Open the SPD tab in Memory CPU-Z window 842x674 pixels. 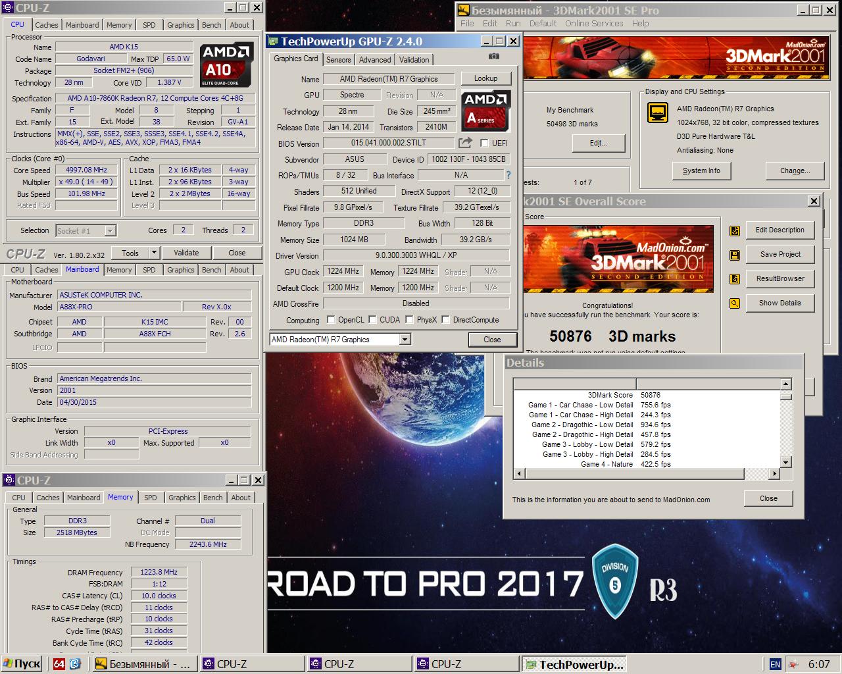point(151,498)
